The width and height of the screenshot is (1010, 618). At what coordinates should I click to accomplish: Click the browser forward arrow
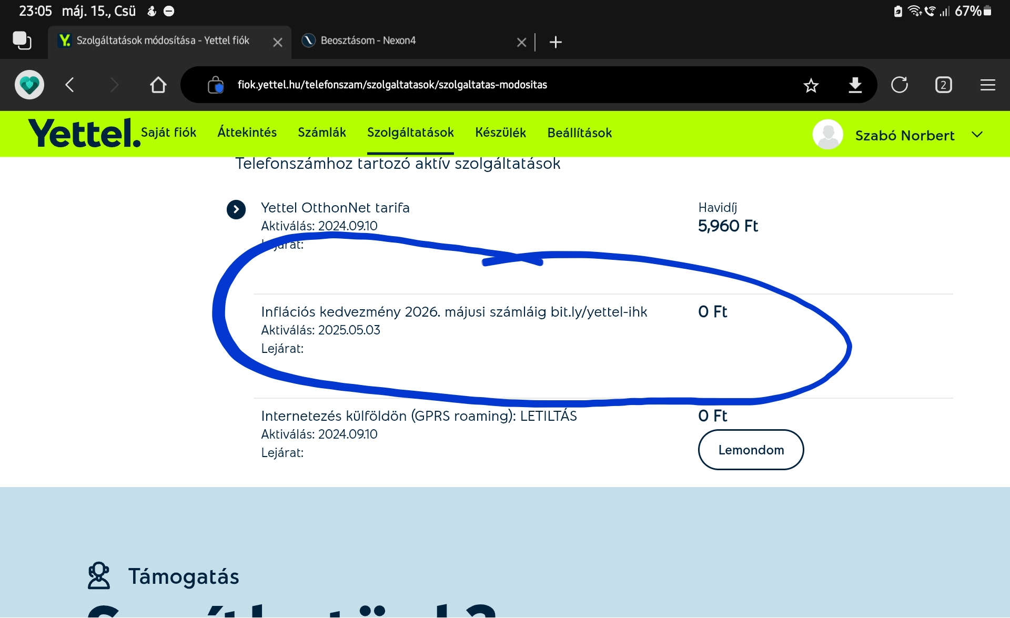[114, 85]
